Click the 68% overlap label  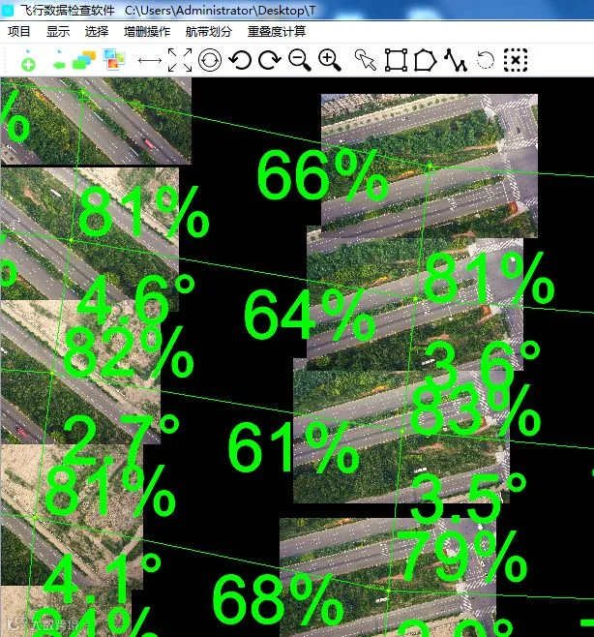pos(278,599)
